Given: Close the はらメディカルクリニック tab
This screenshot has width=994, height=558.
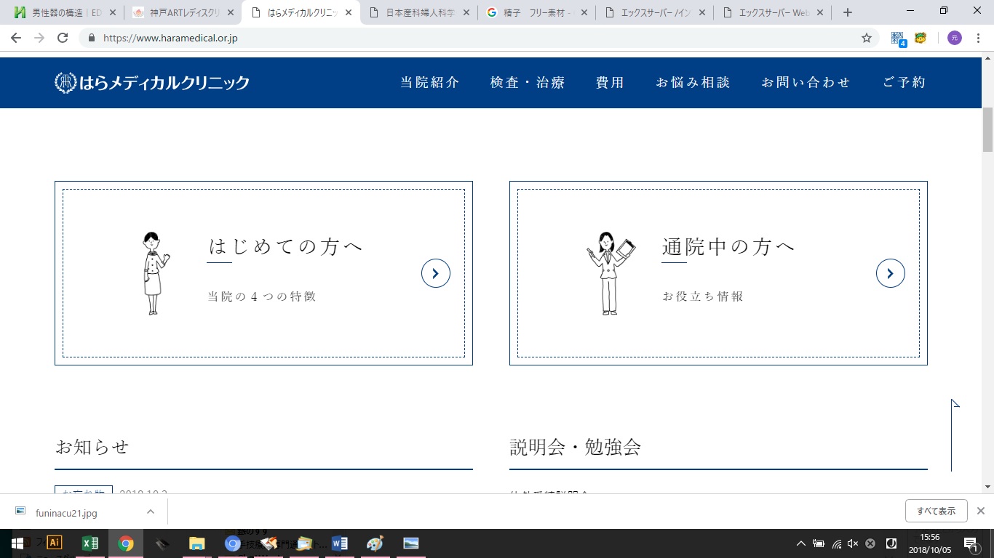Looking at the screenshot, I should coord(349,12).
